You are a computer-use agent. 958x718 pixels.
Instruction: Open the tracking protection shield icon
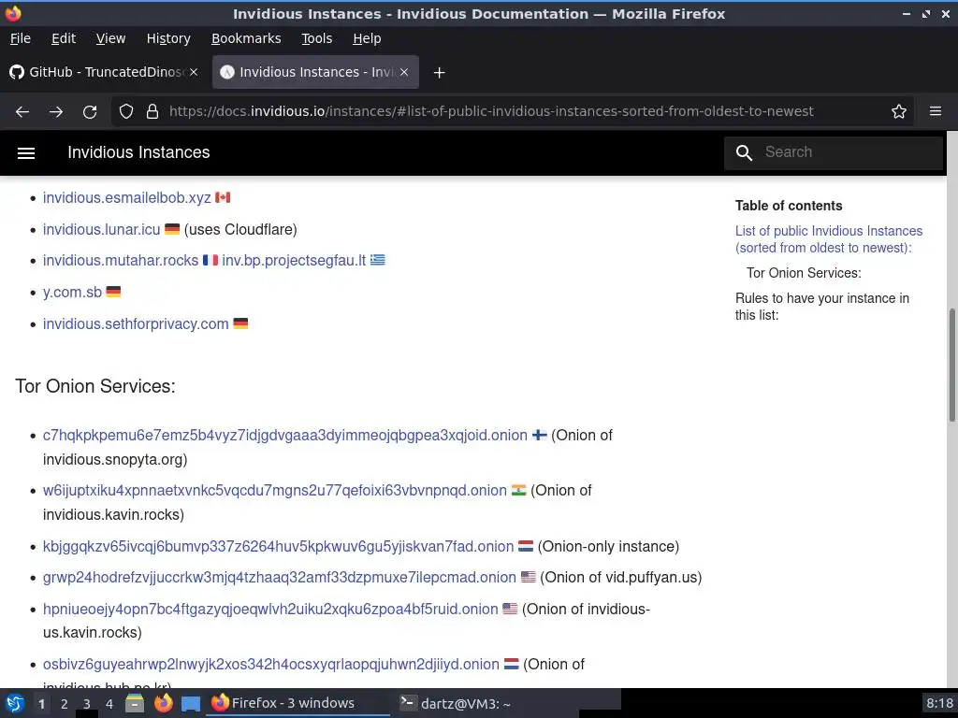(126, 111)
